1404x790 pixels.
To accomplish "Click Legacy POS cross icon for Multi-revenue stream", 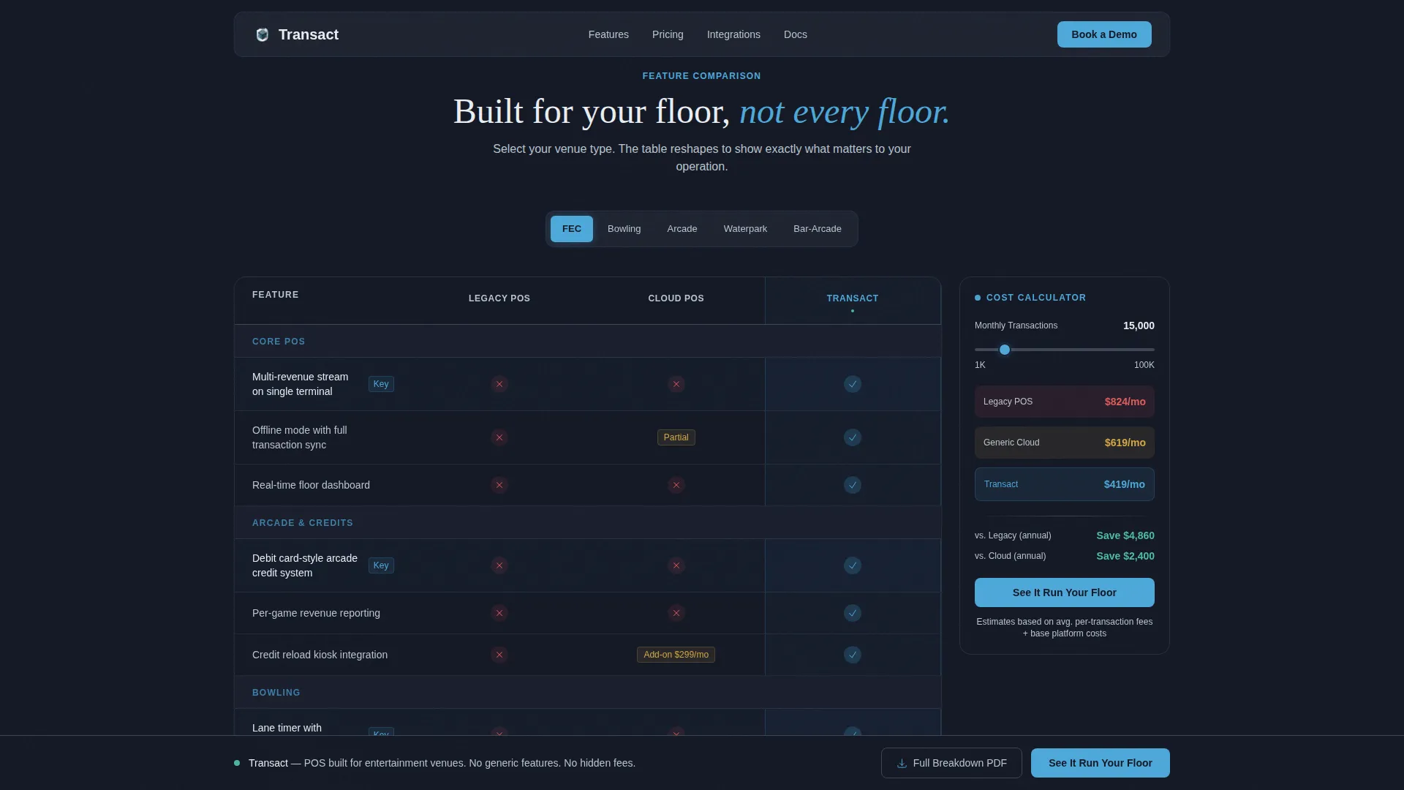I will [x=499, y=384].
